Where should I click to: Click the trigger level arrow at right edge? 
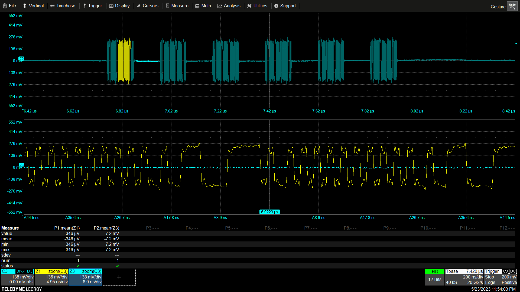(x=516, y=43)
